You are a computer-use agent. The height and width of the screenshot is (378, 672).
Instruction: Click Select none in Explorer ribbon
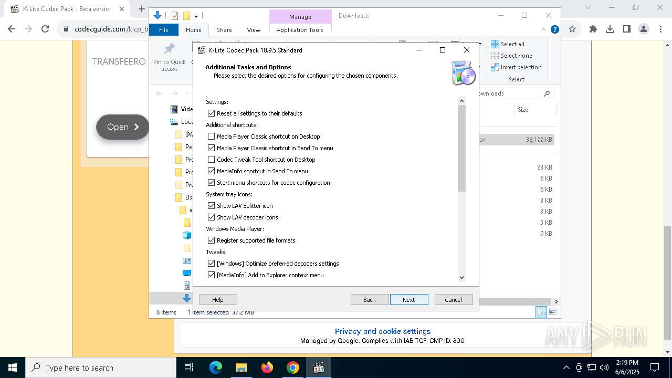click(512, 56)
